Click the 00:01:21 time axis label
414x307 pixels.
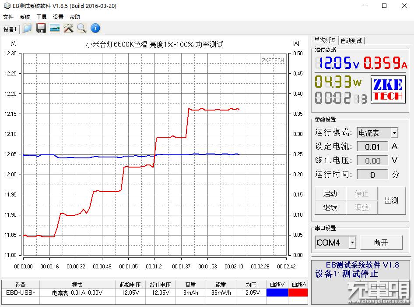pos(155,267)
